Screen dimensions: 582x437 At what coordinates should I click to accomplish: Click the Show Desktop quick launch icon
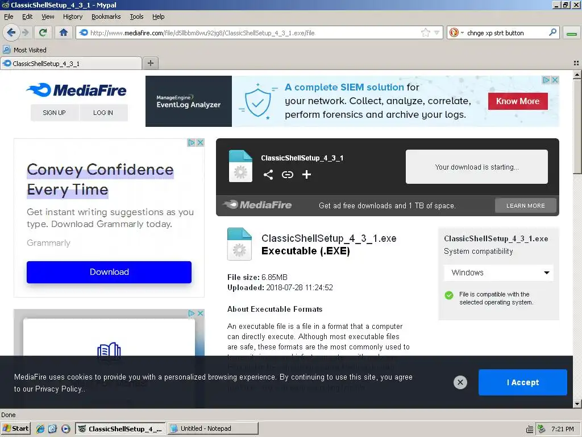(52, 428)
